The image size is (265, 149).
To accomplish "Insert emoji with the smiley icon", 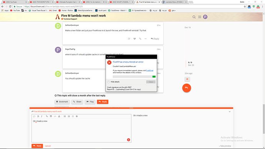I will tap(73, 116).
